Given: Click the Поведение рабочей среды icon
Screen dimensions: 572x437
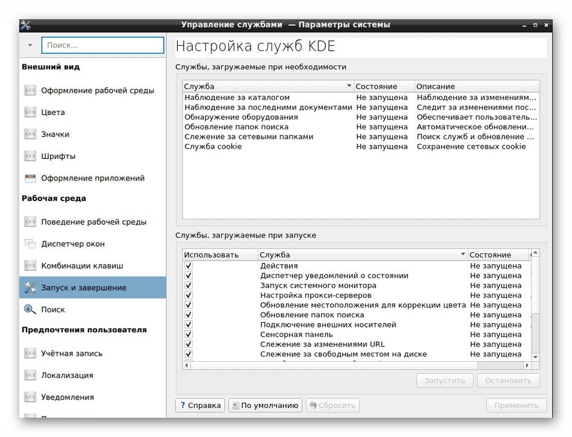Looking at the screenshot, I should point(30,222).
